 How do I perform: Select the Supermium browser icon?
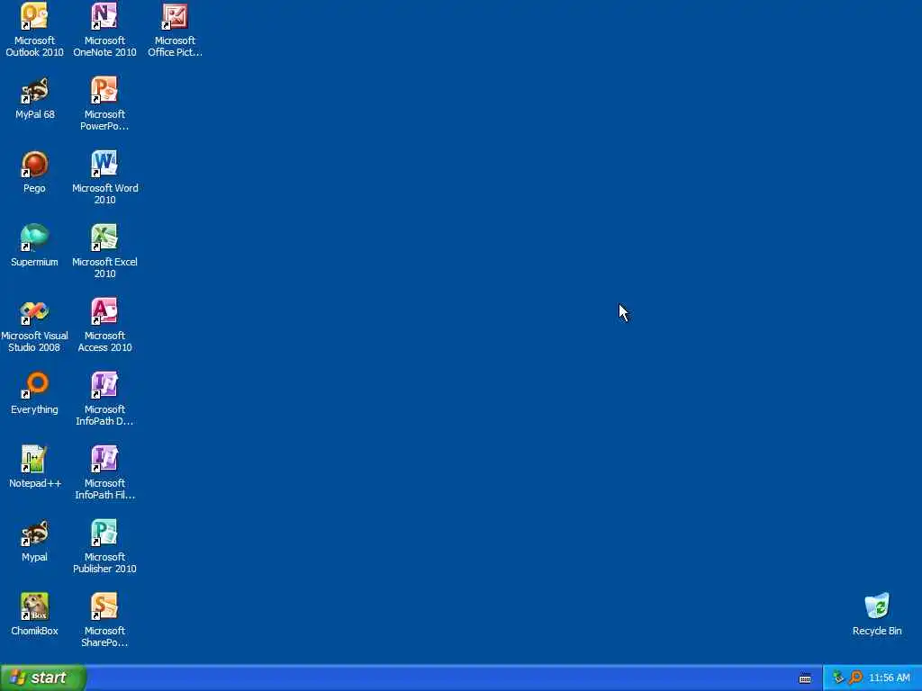34,238
